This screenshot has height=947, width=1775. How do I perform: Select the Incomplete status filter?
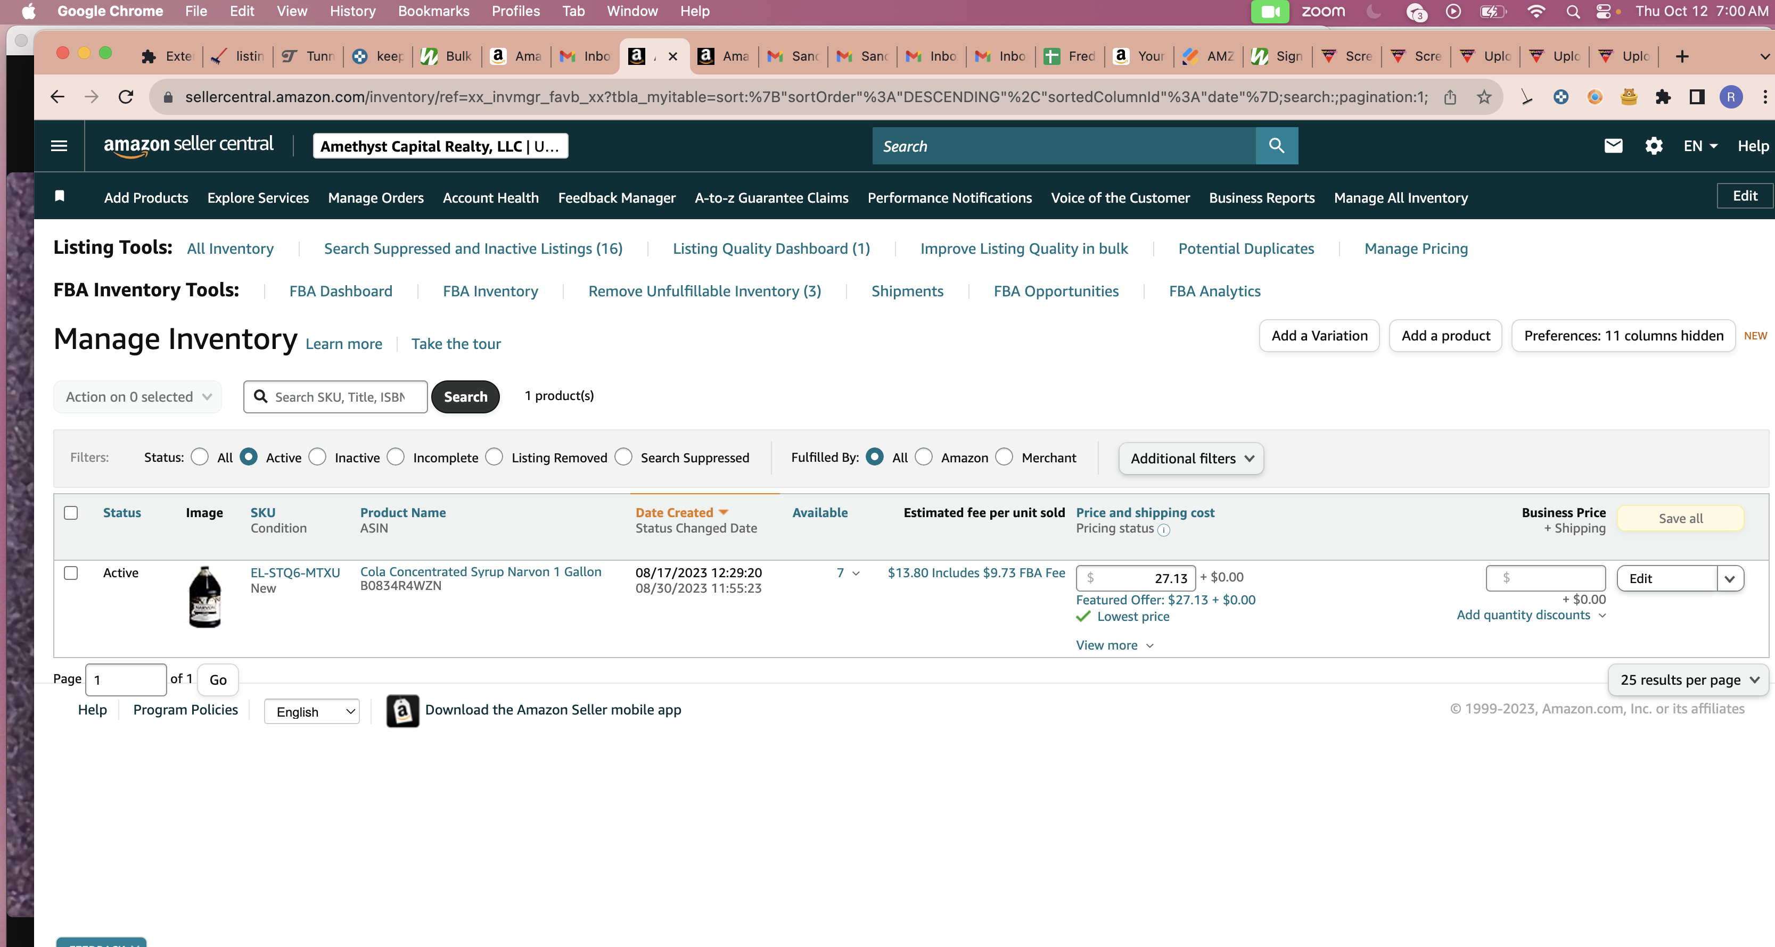pyautogui.click(x=396, y=458)
